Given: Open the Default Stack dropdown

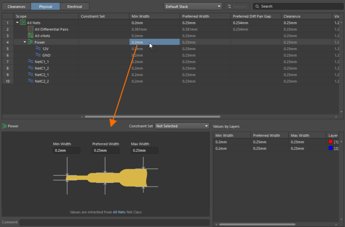Looking at the screenshot, I should (193, 6).
